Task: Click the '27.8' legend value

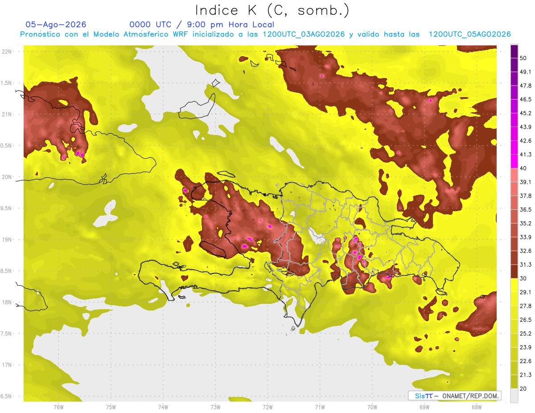Action: click(526, 306)
